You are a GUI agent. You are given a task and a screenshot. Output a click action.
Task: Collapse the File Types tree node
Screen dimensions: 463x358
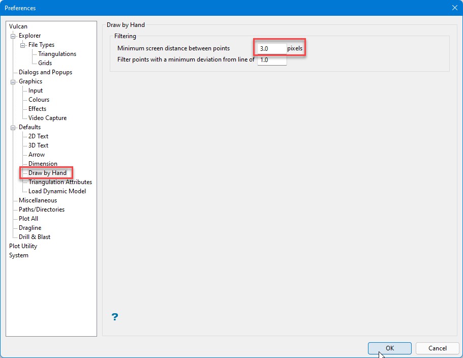23,45
